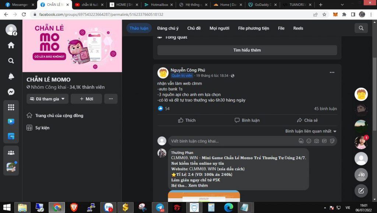Click the new message compose icon
Image resolution: width=377 pixels, height=213 pixels.
(x=361, y=191)
